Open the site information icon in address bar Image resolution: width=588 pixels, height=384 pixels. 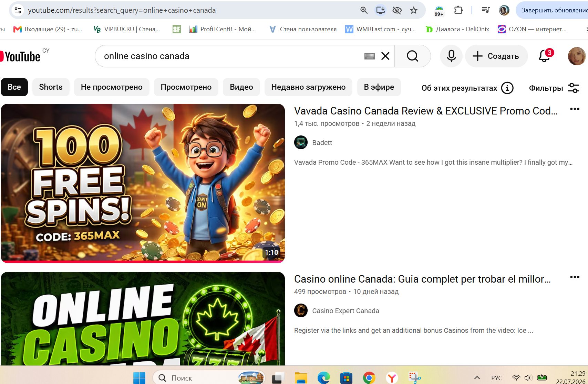(x=18, y=10)
